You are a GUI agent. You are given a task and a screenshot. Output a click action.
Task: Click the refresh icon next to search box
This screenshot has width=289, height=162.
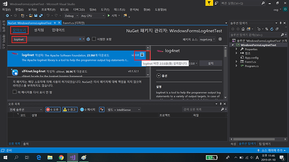tap(88, 39)
